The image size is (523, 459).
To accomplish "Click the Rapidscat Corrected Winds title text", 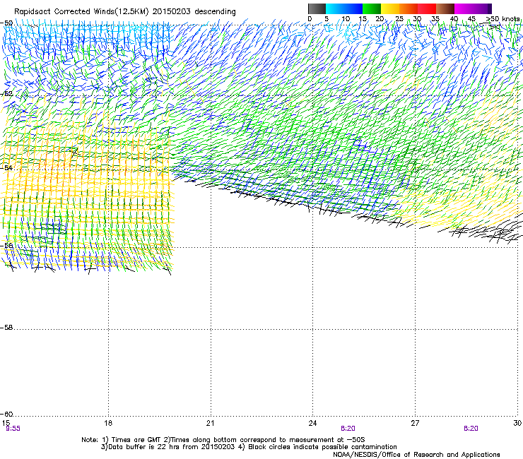I will [125, 12].
